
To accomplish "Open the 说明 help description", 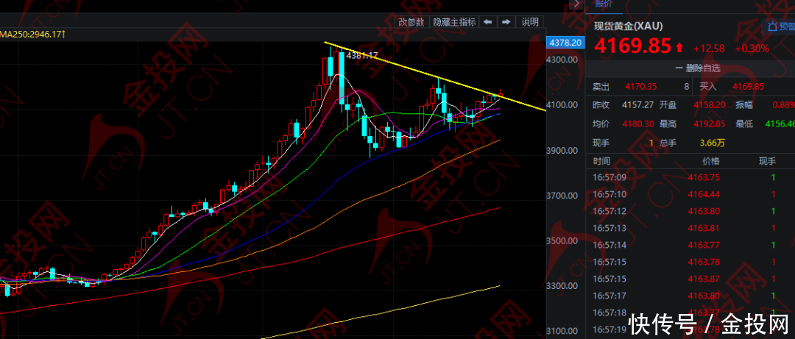I will coord(530,22).
